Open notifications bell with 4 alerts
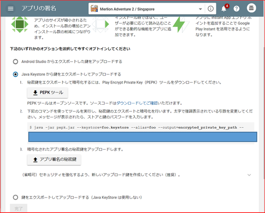The height and width of the screenshot is (213, 265). click(x=224, y=8)
